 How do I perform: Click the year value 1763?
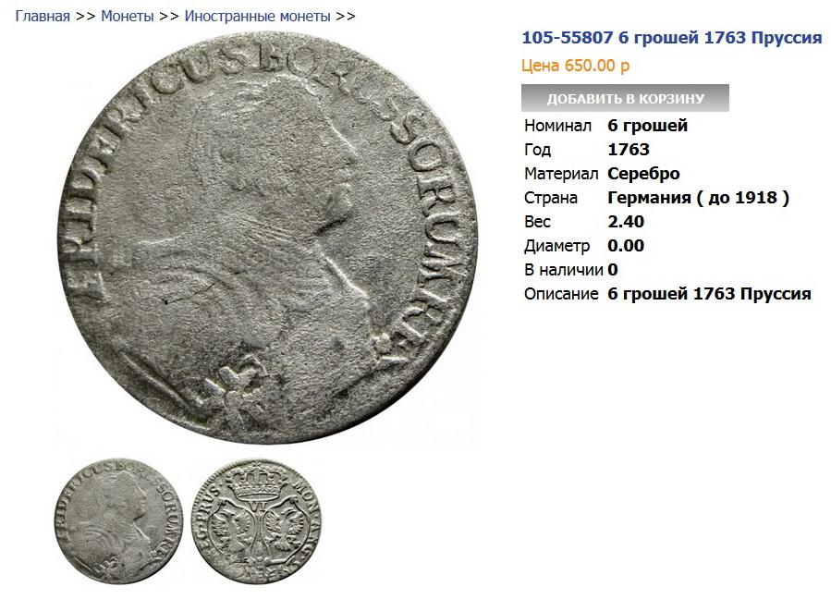coord(629,150)
